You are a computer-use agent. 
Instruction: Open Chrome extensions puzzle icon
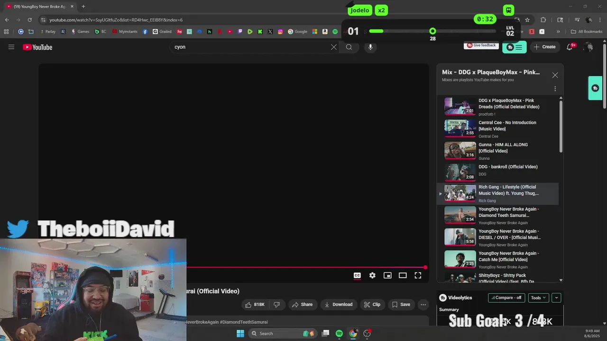(x=543, y=20)
